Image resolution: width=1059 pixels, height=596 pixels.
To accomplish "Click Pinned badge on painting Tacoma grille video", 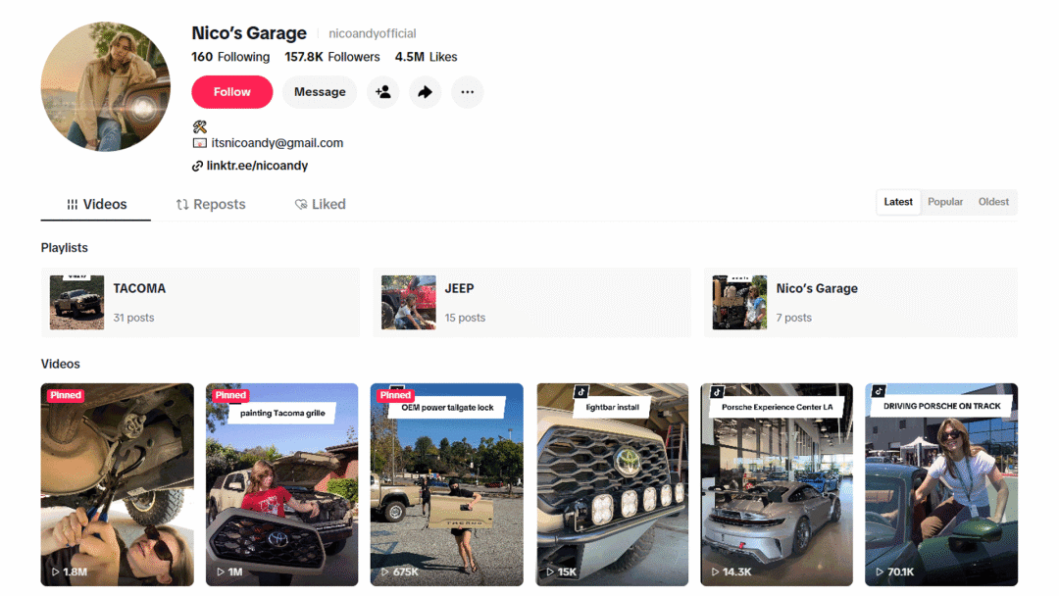I will pos(230,395).
